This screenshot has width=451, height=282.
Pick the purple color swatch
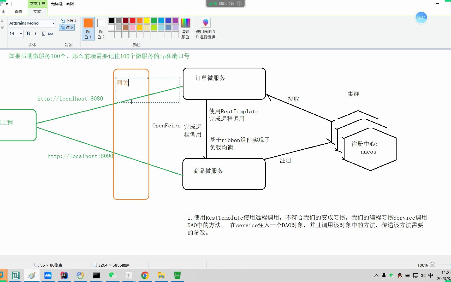[x=175, y=20]
